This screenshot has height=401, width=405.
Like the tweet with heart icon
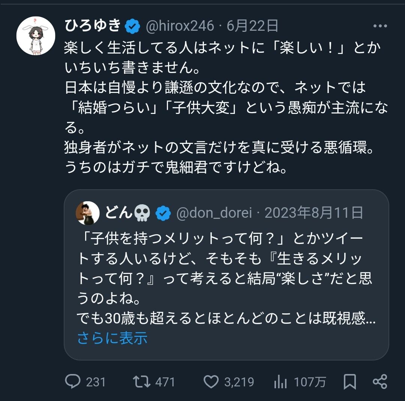click(211, 382)
